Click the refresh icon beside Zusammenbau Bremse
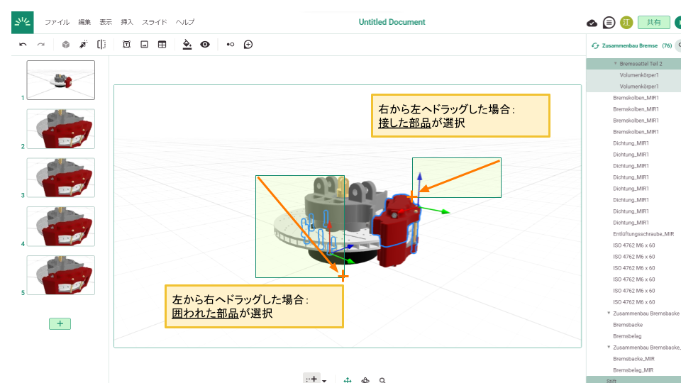 595,45
